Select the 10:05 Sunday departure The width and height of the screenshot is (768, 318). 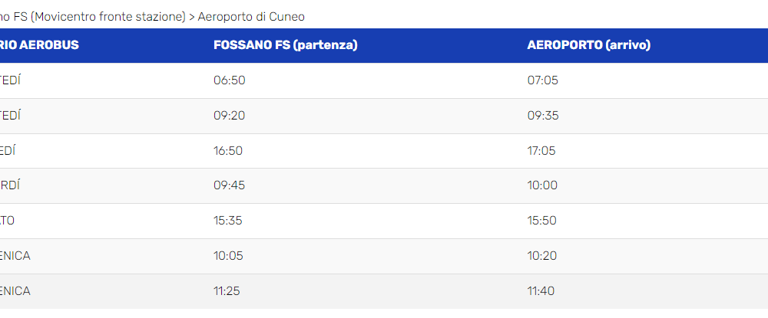(229, 256)
